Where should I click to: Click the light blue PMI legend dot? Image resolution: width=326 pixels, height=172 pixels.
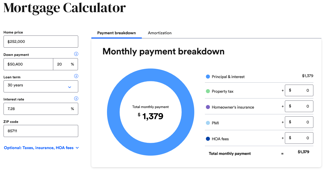[208, 123]
